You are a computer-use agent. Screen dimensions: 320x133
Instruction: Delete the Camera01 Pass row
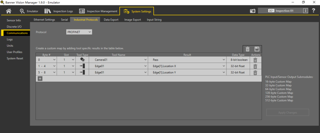255,60
